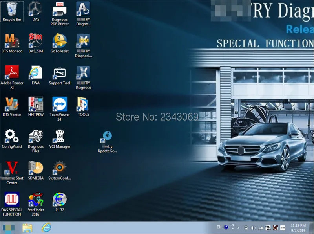
Task: Open the Windows Start menu button
Action: (9, 227)
